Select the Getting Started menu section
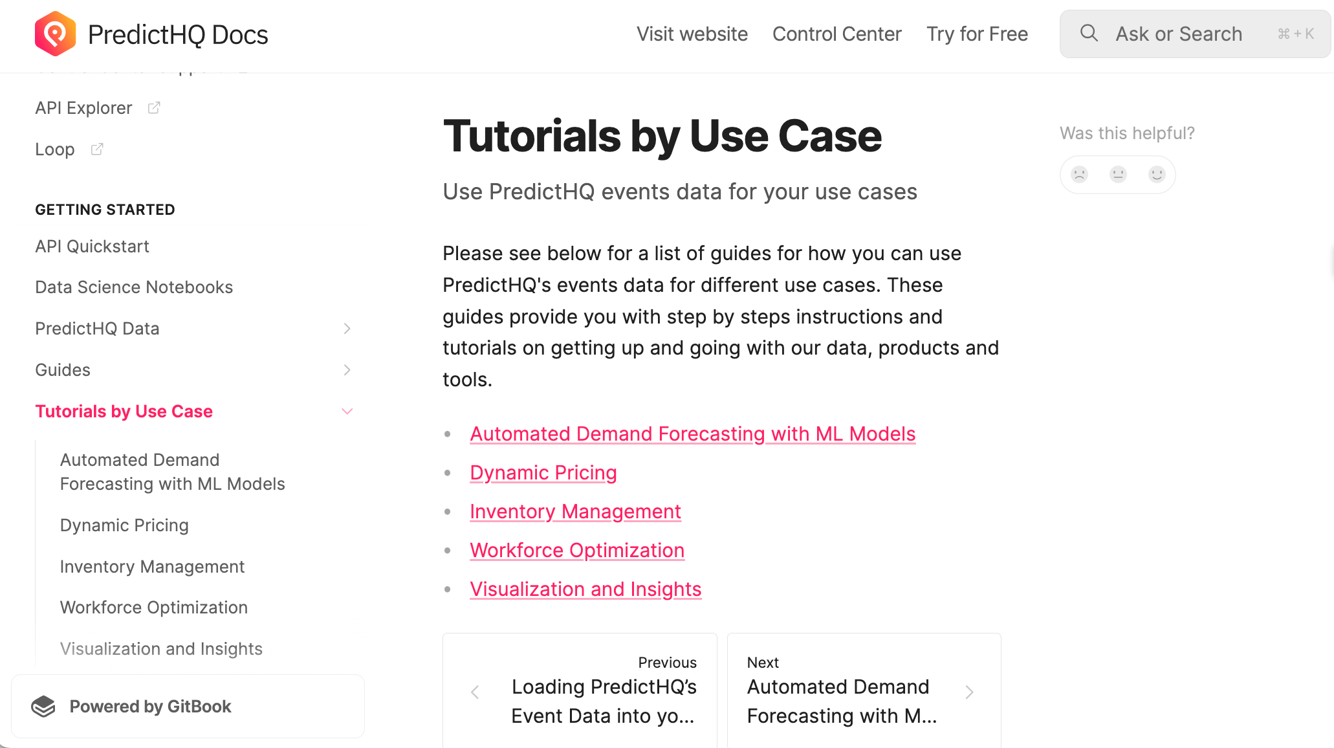Image resolution: width=1334 pixels, height=748 pixels. tap(104, 209)
